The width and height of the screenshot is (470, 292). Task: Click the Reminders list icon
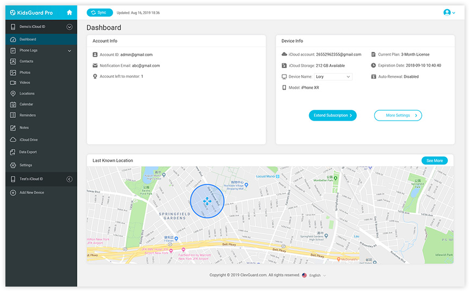13,115
